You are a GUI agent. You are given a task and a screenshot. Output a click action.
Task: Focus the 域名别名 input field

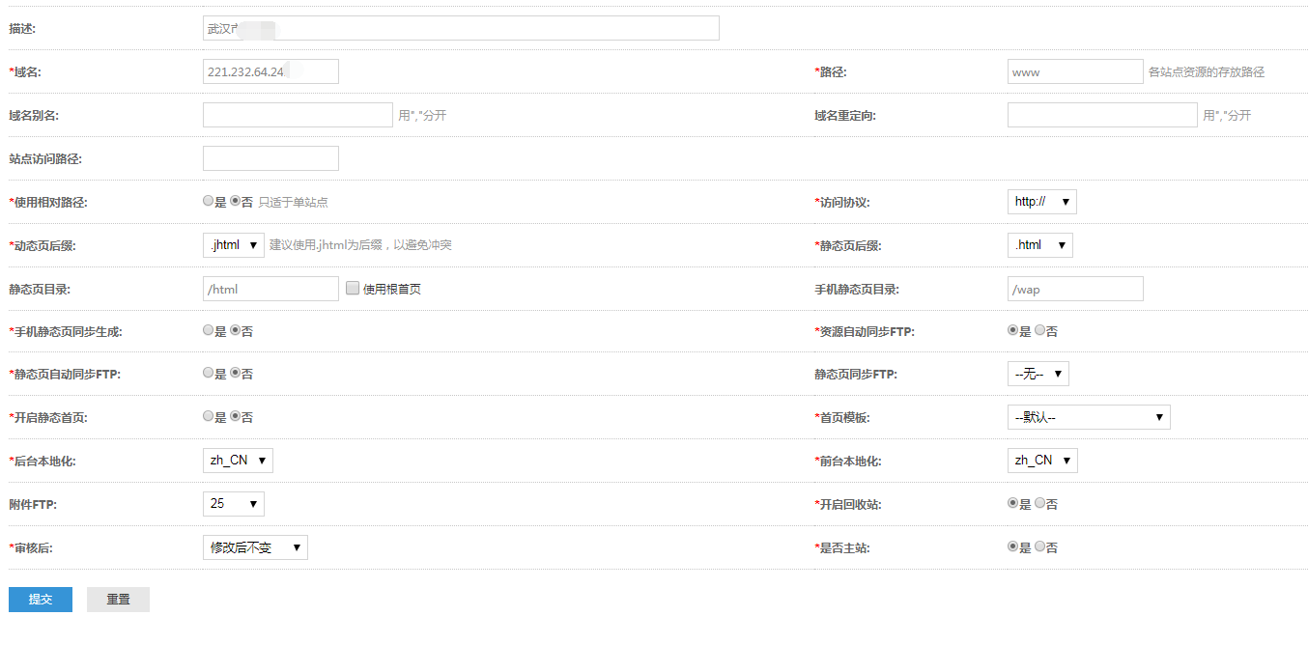[298, 115]
